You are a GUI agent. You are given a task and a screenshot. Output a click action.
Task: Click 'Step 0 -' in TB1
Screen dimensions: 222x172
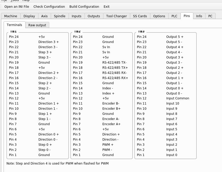[x=44, y=150]
